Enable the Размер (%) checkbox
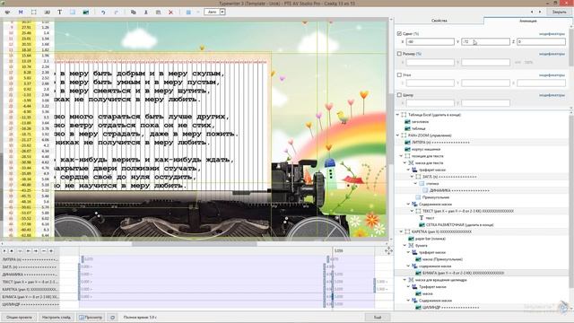This screenshot has width=574, height=323. 399,54
